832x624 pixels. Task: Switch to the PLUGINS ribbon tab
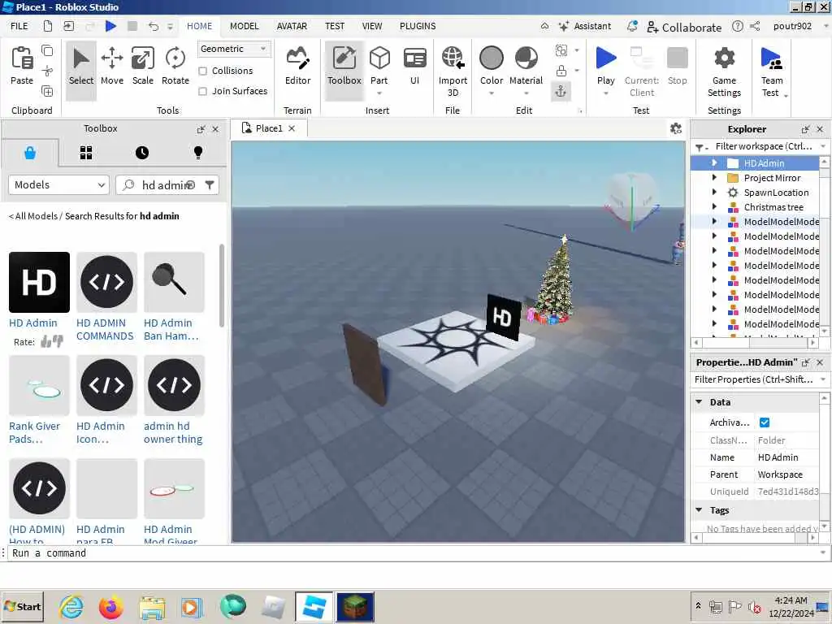pyautogui.click(x=418, y=26)
